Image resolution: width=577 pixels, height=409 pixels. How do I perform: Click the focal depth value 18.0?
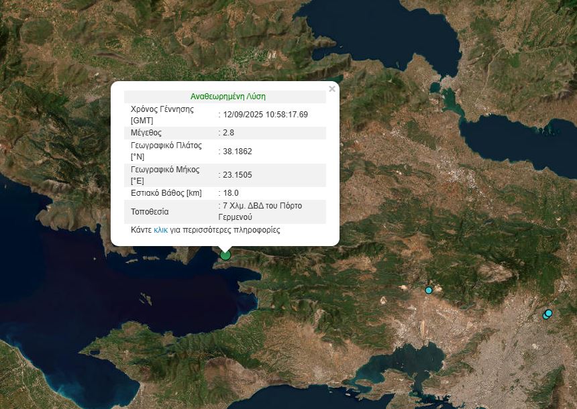(x=231, y=192)
